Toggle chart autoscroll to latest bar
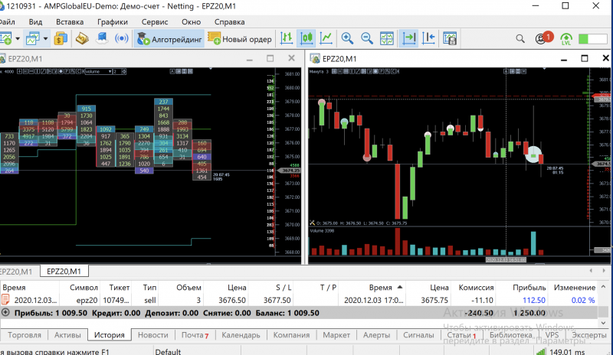 (x=409, y=38)
